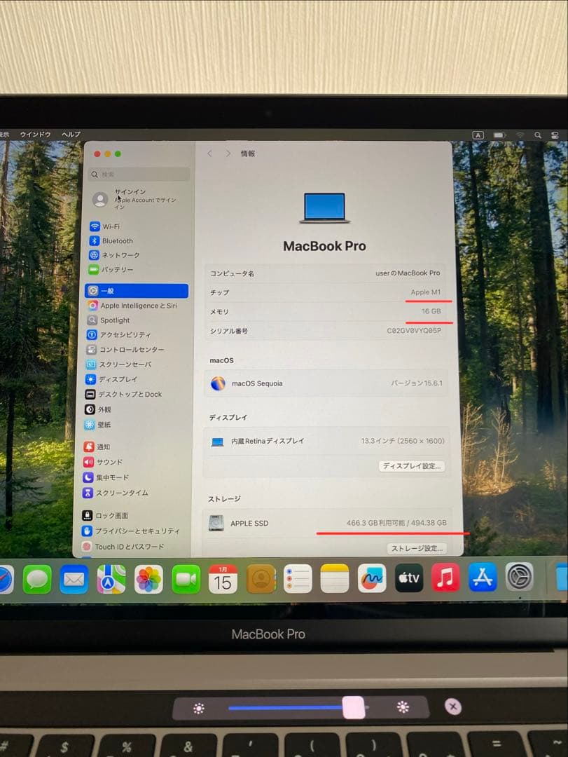Click the back chevron above 情報
The width and height of the screenshot is (568, 757).
[x=209, y=151]
